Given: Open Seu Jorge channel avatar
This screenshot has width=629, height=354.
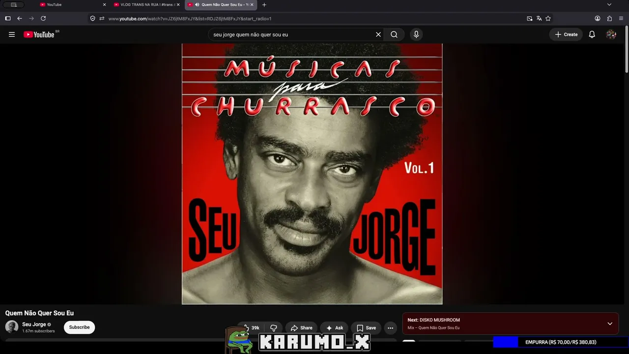Looking at the screenshot, I should [x=12, y=327].
